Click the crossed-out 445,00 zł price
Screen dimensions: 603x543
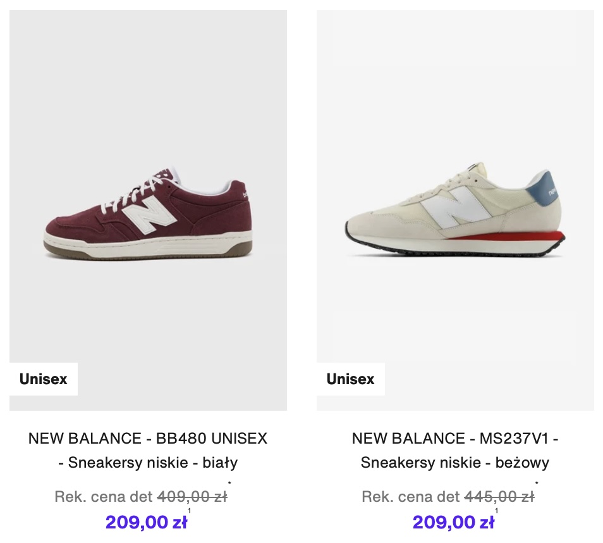click(499, 497)
